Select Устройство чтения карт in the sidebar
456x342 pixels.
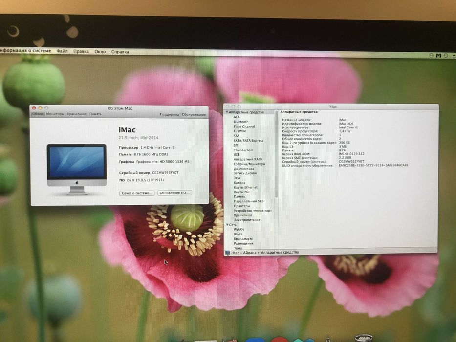pos(252,211)
